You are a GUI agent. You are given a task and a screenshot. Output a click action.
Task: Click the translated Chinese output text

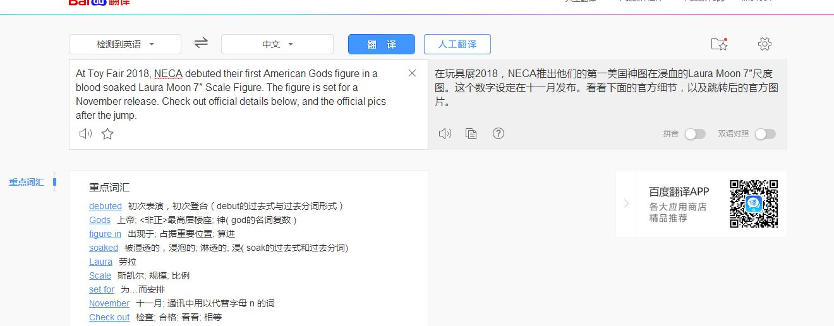(607, 87)
